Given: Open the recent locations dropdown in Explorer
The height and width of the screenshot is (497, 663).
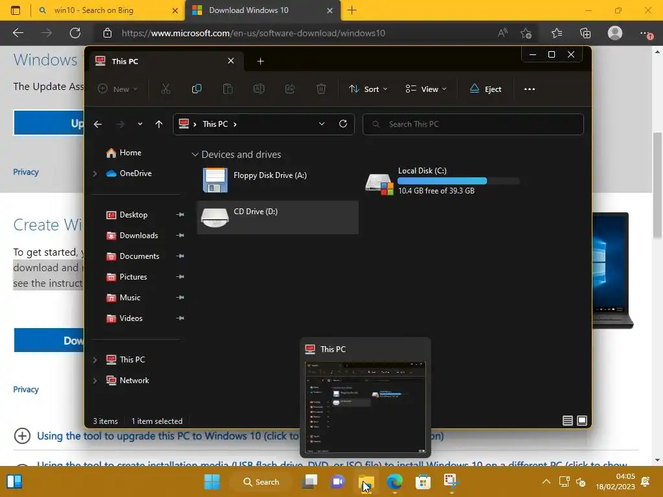Looking at the screenshot, I should (x=140, y=124).
